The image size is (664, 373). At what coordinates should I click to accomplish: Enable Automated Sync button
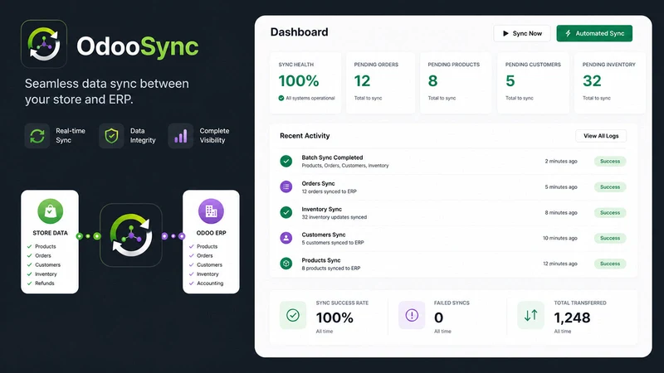(x=594, y=33)
